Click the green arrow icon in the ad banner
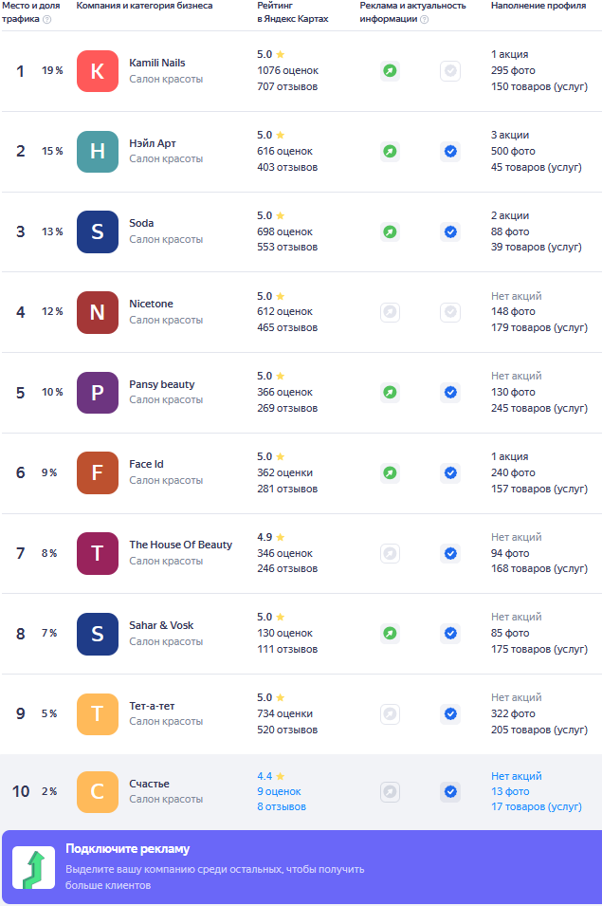602x906 pixels. tap(33, 868)
